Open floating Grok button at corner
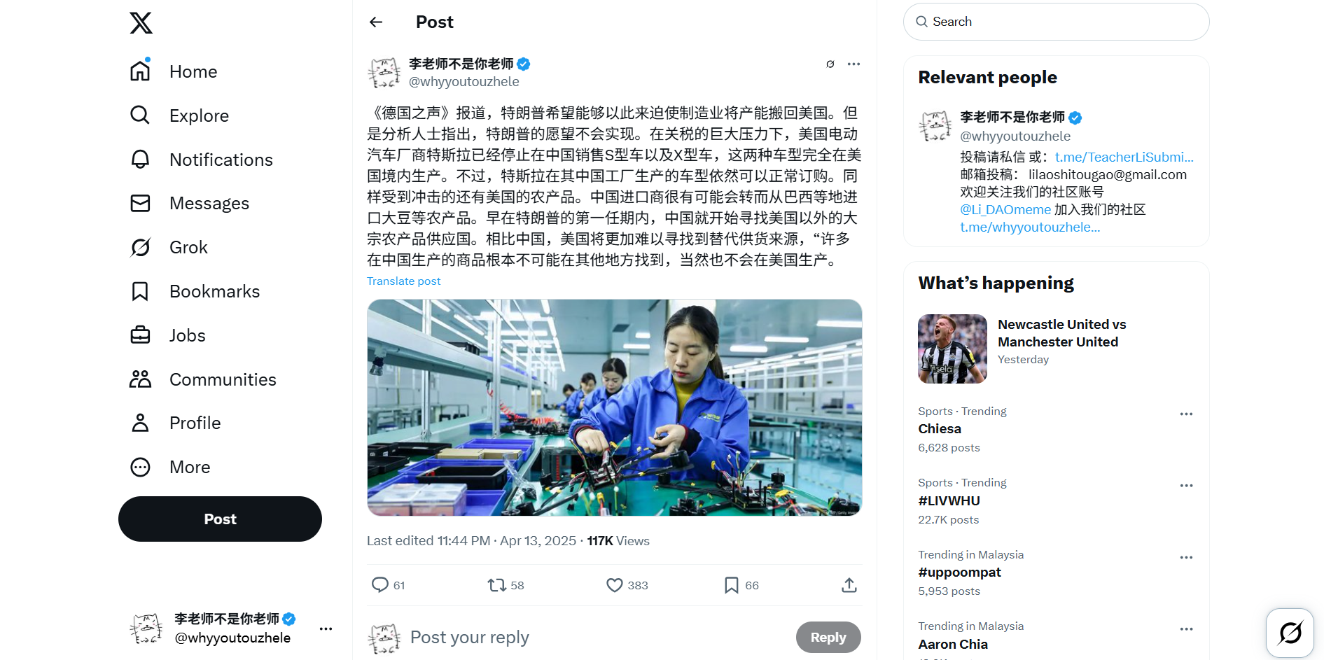 pos(1290,633)
